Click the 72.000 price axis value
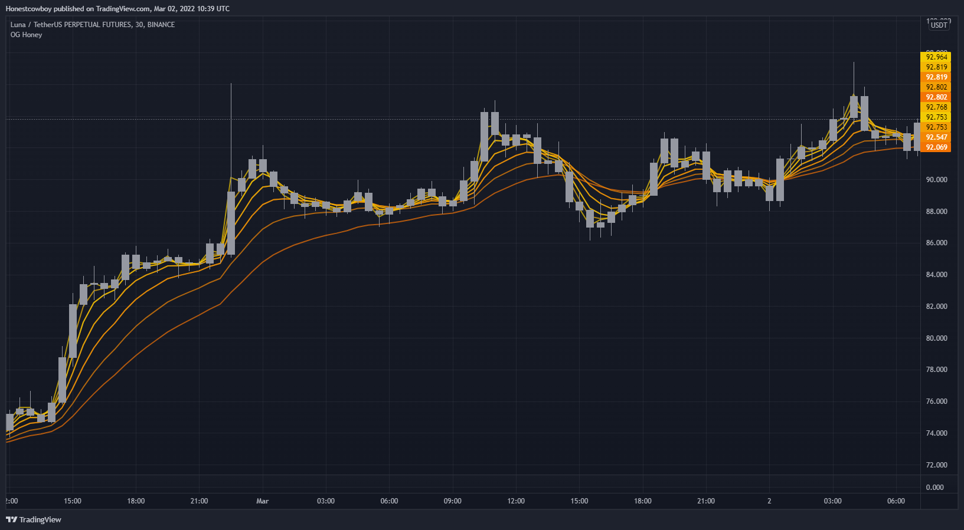The height and width of the screenshot is (530, 964). point(937,465)
